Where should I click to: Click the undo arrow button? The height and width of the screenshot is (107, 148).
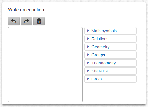pos(14,21)
